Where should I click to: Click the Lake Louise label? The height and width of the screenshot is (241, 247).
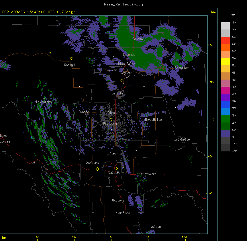5,139
